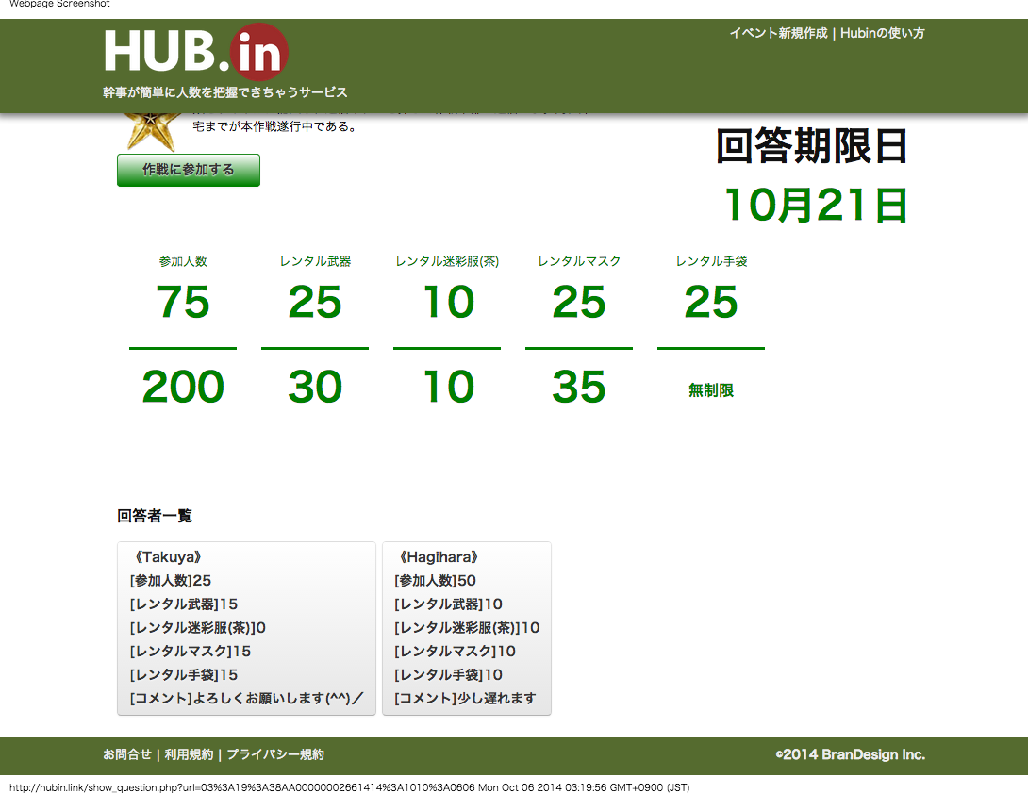
Task: Click the HUB.in logo
Action: click(x=195, y=53)
